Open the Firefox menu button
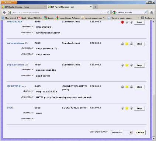156x141 pixels. (x=9, y=2)
